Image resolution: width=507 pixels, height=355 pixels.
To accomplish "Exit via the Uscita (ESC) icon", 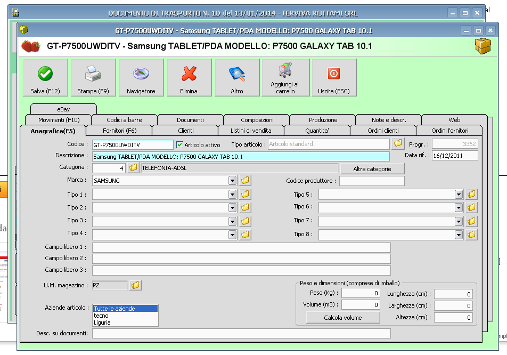I will click(x=333, y=74).
